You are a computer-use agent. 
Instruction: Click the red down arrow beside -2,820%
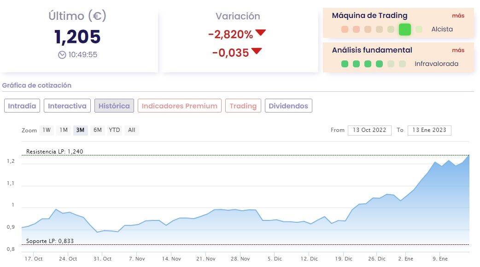pos(261,33)
